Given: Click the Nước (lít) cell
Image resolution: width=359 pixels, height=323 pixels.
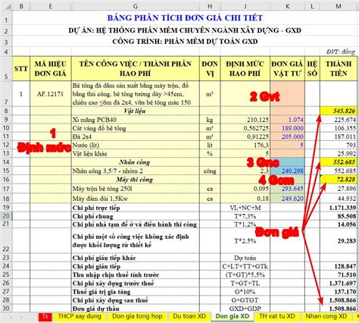Looking at the screenshot, I should click(x=136, y=145).
